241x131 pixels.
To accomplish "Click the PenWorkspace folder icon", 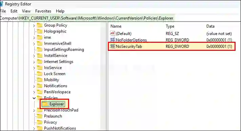I will [x=40, y=92].
